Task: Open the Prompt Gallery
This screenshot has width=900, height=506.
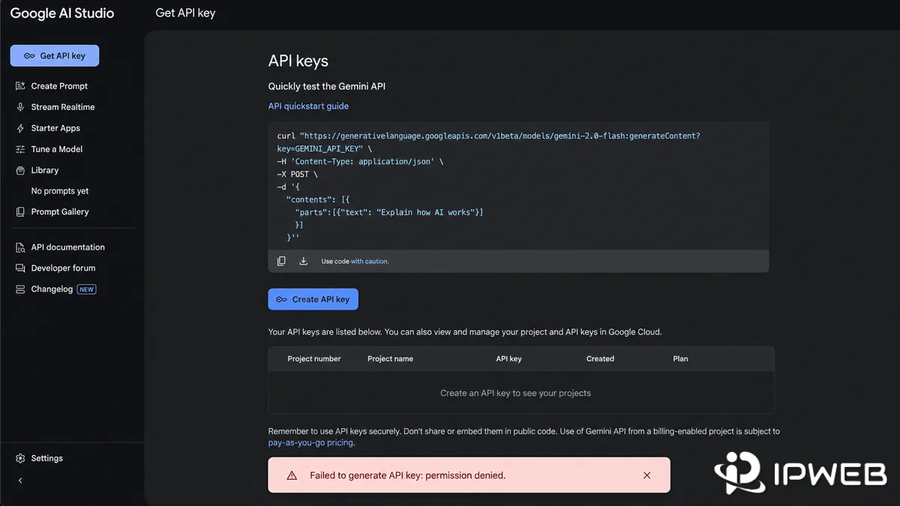Action: pos(60,212)
